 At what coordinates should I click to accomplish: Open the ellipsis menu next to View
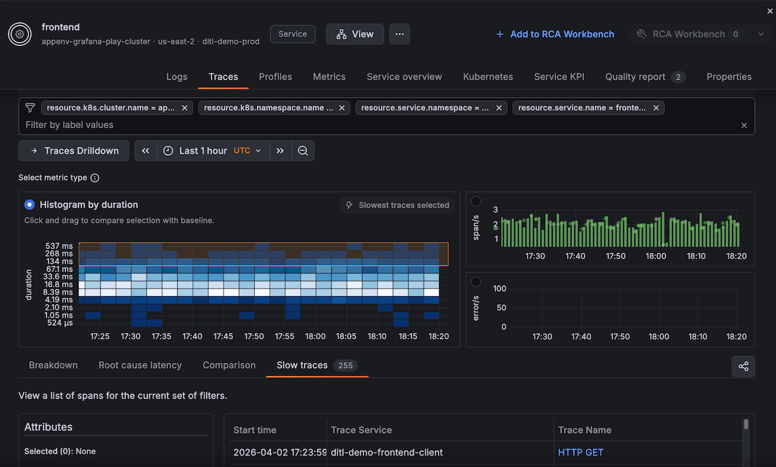[399, 34]
